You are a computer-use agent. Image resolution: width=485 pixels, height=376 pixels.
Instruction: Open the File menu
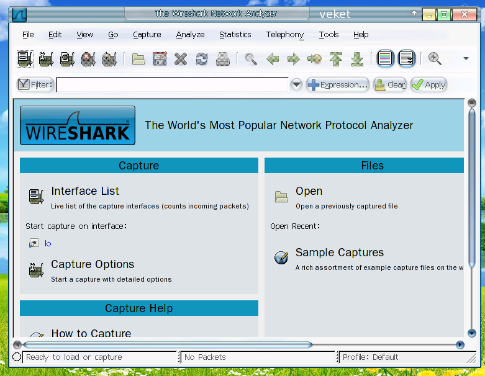pos(28,35)
